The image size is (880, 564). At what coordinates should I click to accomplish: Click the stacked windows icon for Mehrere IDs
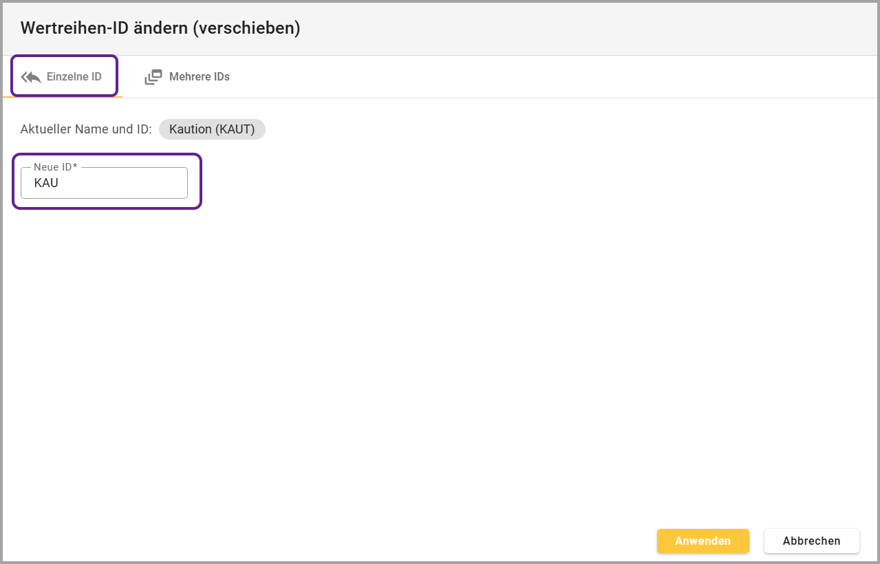[153, 77]
